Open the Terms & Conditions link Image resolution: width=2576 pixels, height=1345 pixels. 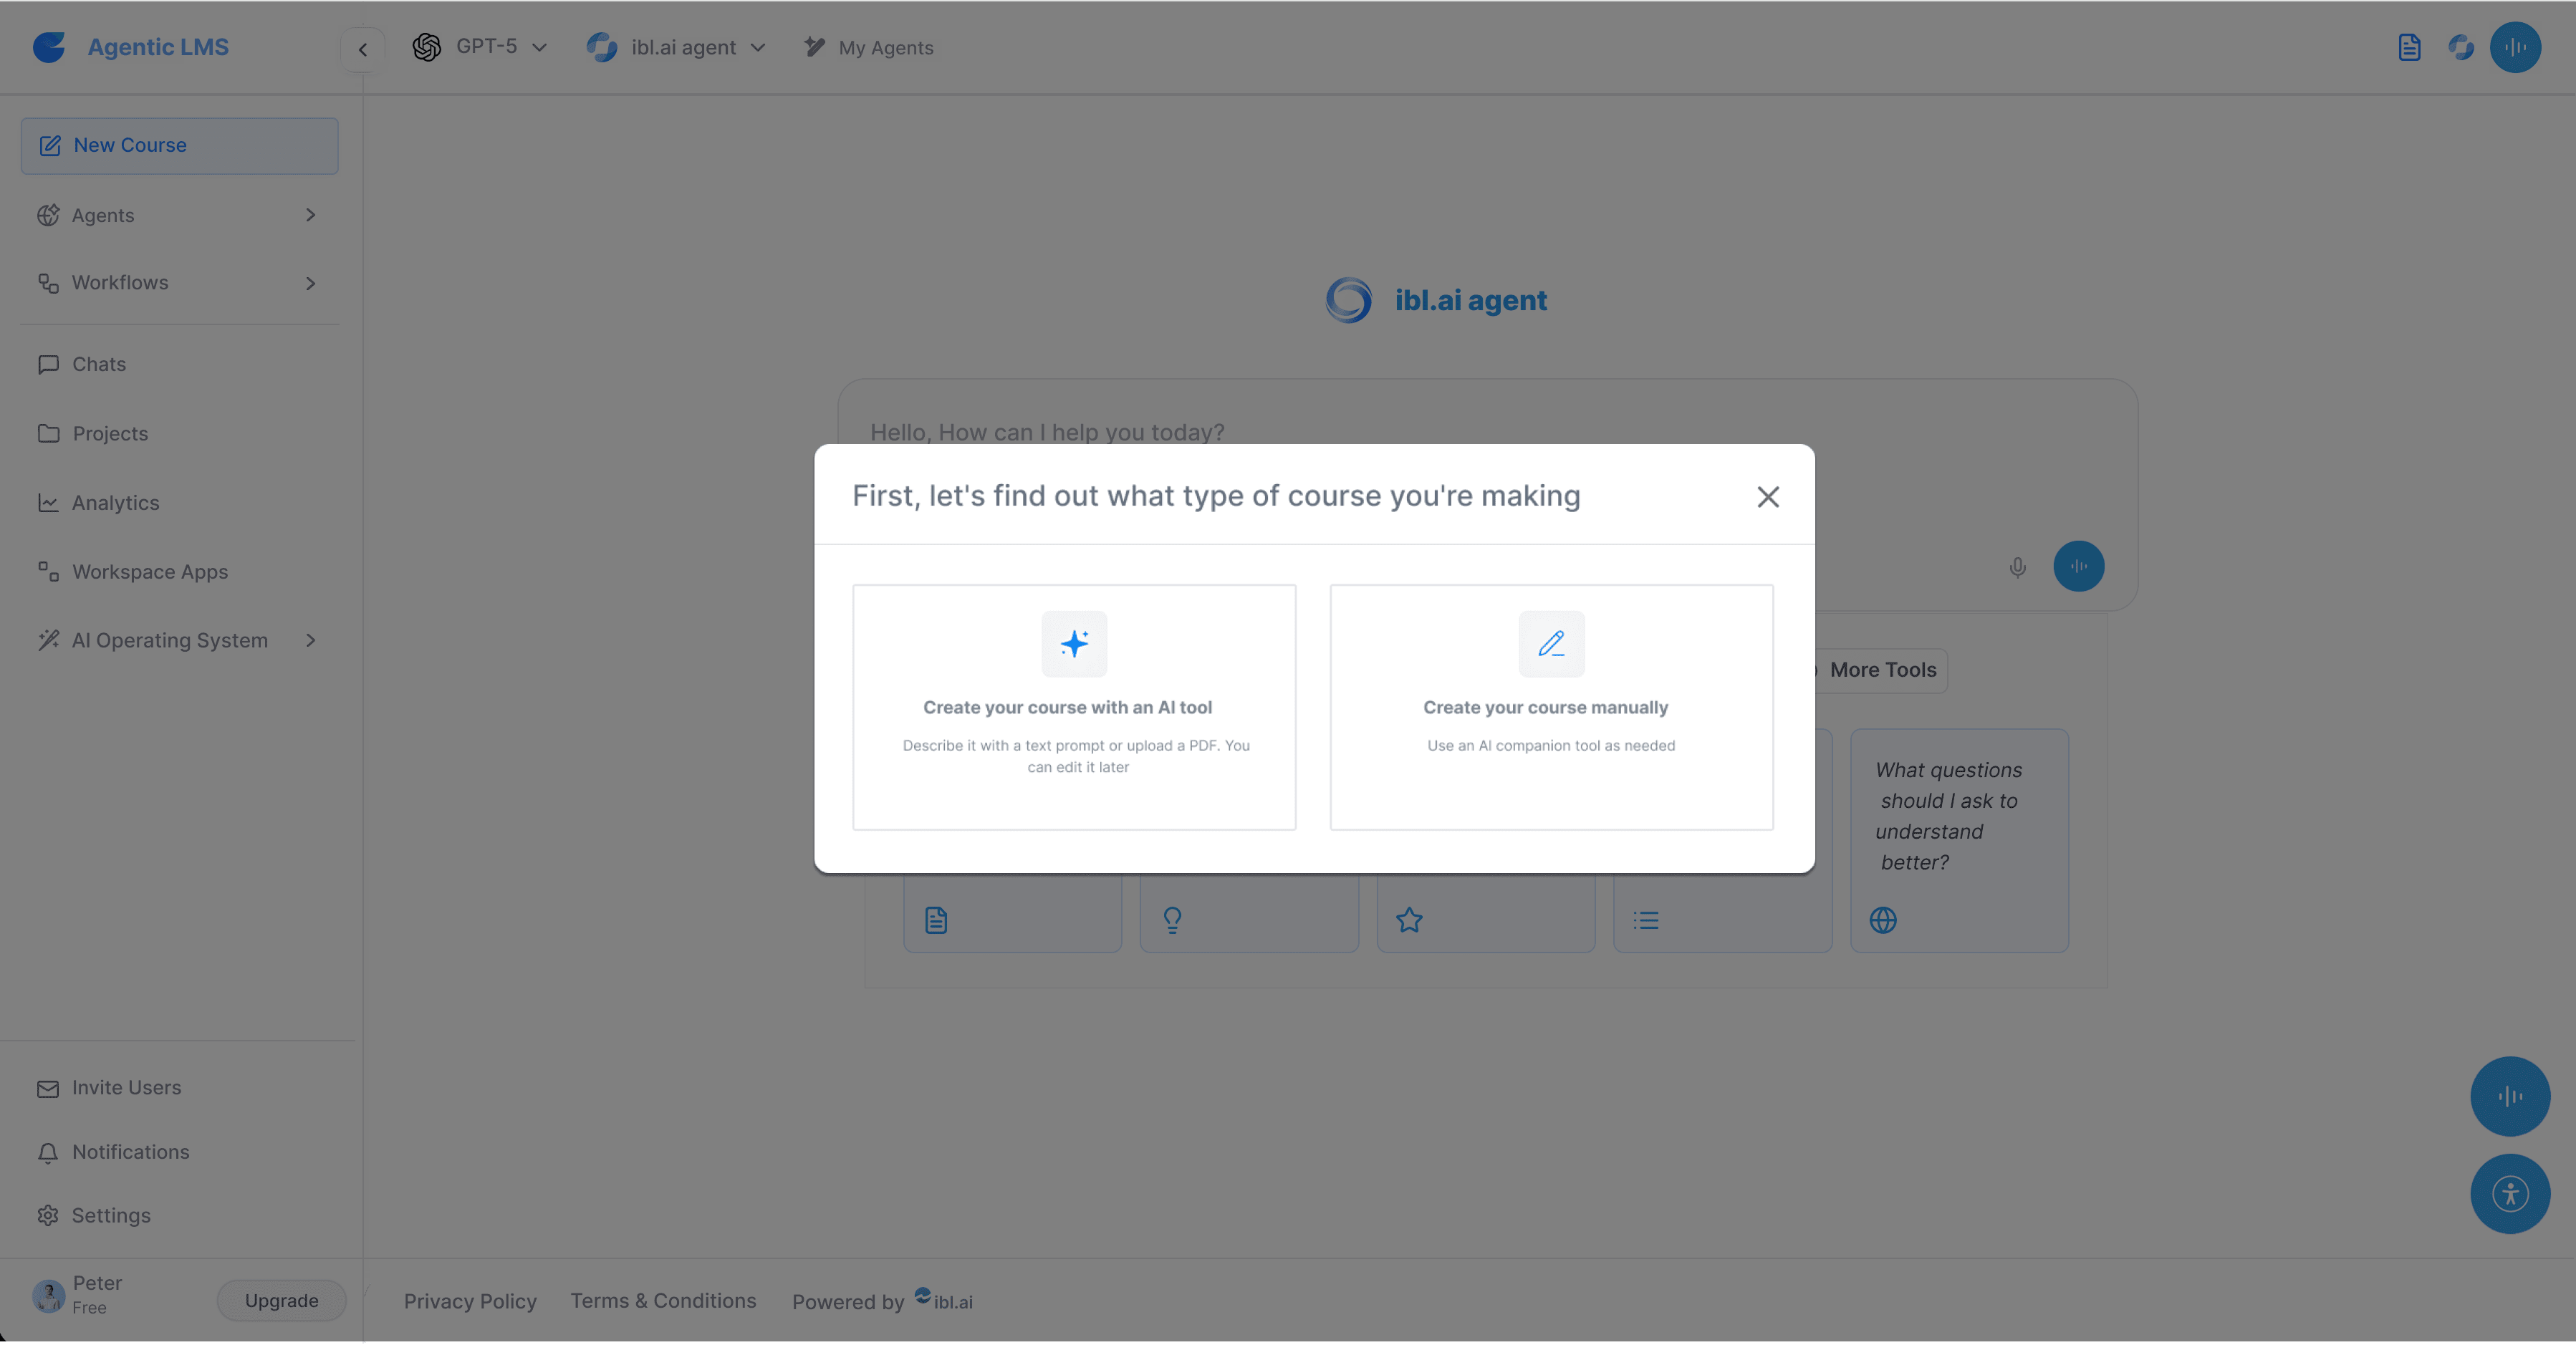pyautogui.click(x=663, y=1301)
